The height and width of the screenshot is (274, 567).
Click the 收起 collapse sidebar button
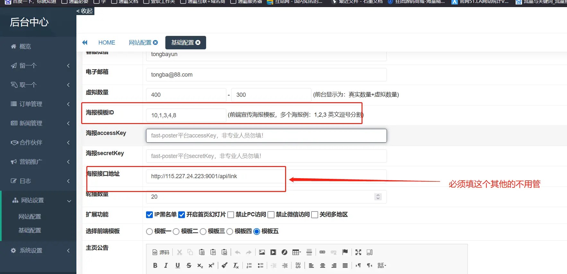[85, 11]
